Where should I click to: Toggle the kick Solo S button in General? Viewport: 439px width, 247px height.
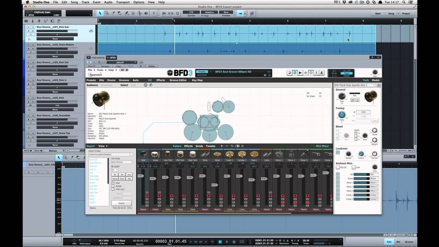[357, 100]
